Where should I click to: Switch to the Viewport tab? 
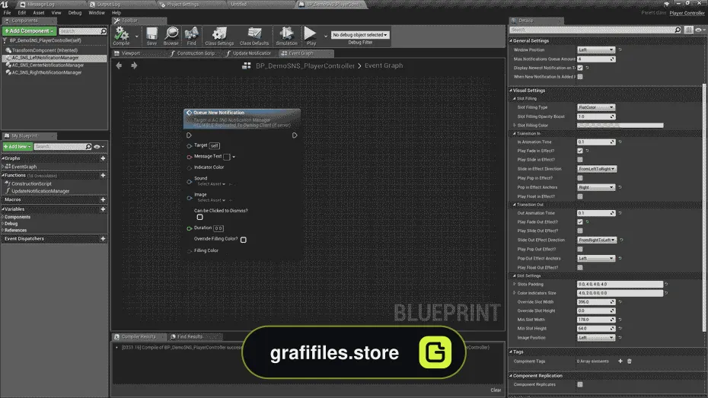[130, 53]
